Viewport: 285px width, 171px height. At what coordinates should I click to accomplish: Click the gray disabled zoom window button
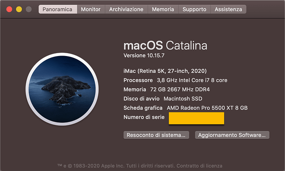28,9
